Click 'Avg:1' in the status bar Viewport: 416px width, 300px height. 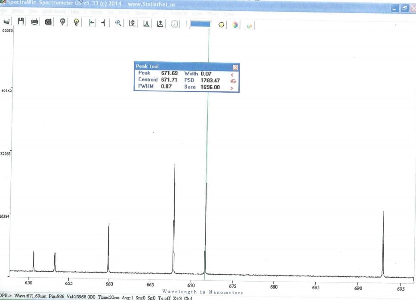(x=127, y=298)
